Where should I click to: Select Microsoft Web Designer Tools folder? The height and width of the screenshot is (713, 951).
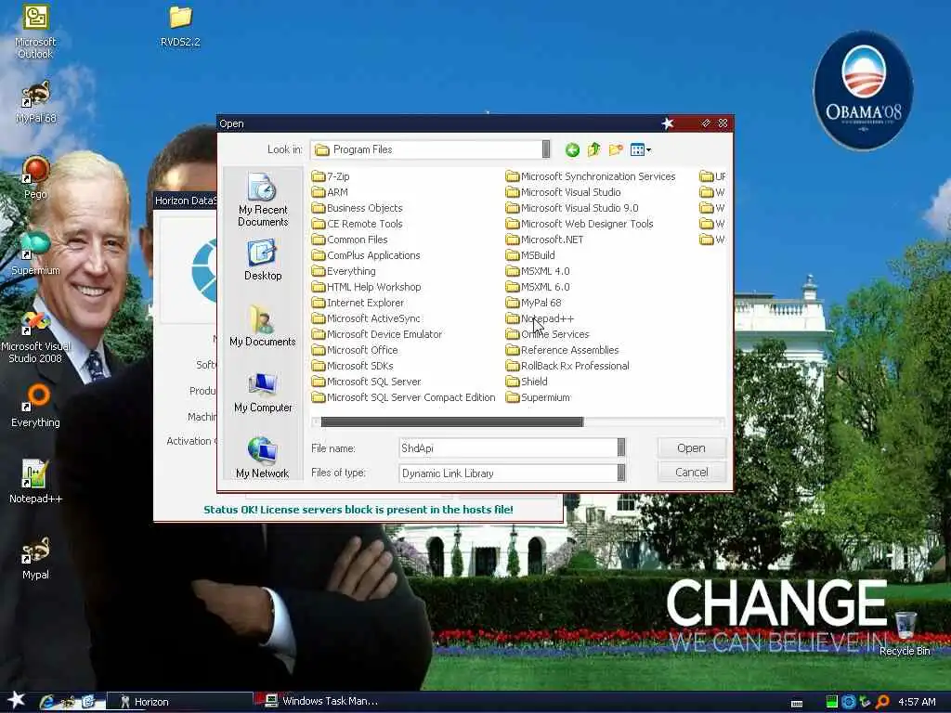click(580, 224)
